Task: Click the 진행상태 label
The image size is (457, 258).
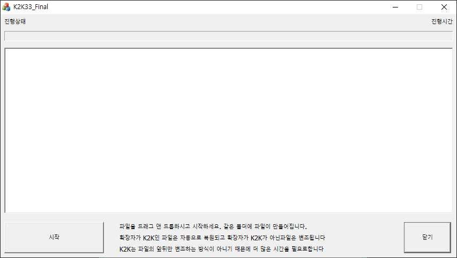Action: pos(15,22)
